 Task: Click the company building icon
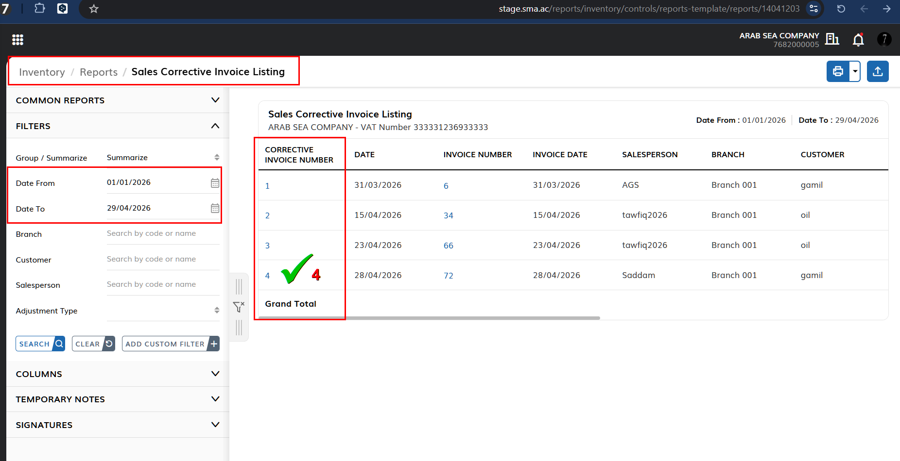(x=832, y=39)
